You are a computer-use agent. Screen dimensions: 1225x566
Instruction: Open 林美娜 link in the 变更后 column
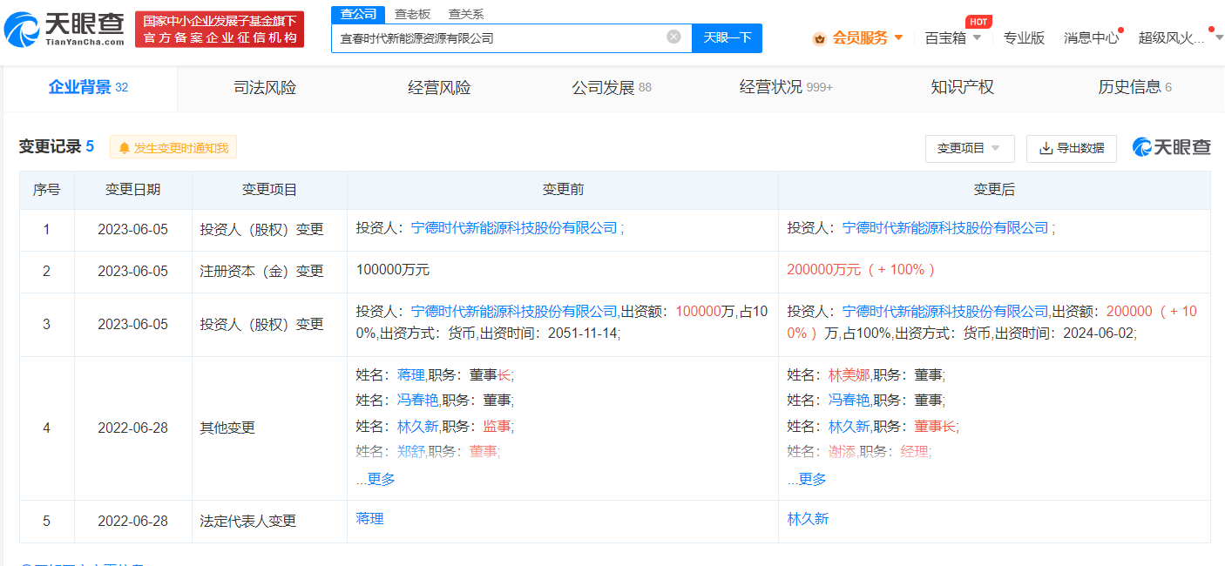click(849, 374)
